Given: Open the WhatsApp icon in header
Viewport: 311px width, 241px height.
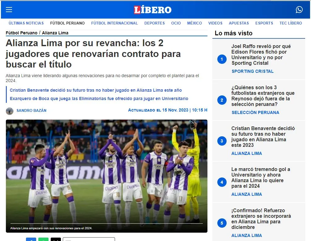Looking at the screenshot, I should click(x=299, y=10).
